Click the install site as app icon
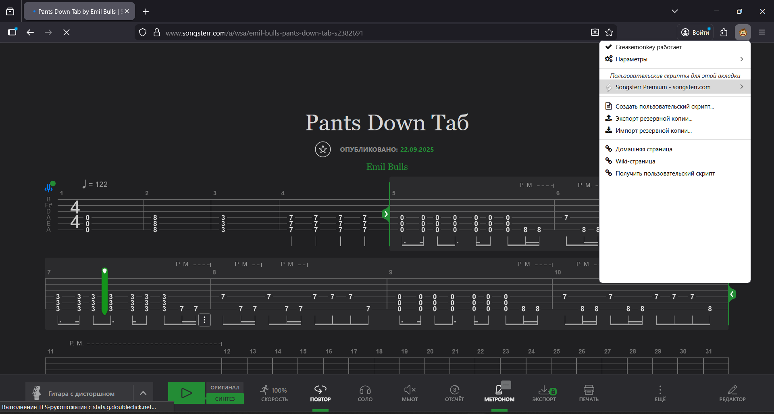This screenshot has height=414, width=774. (595, 33)
